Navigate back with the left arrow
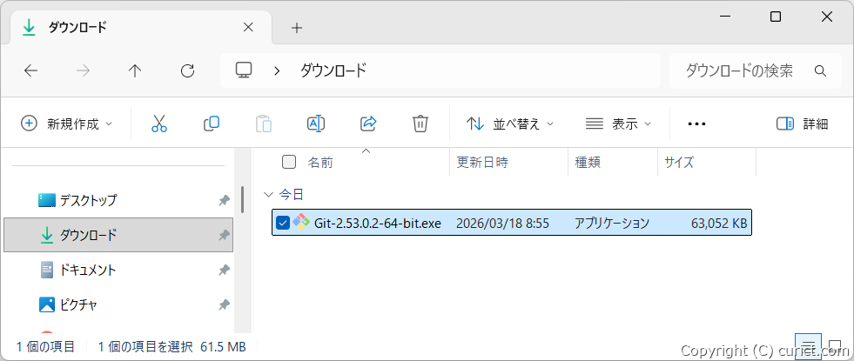854x361 pixels. click(31, 70)
